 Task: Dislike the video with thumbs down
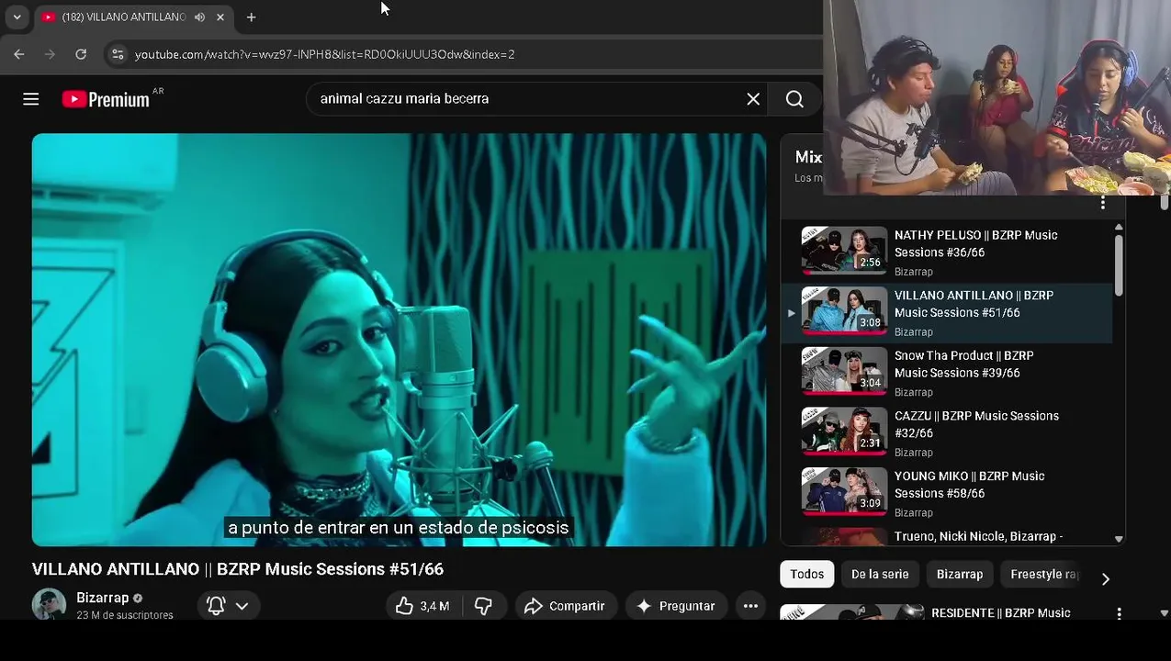(x=483, y=606)
